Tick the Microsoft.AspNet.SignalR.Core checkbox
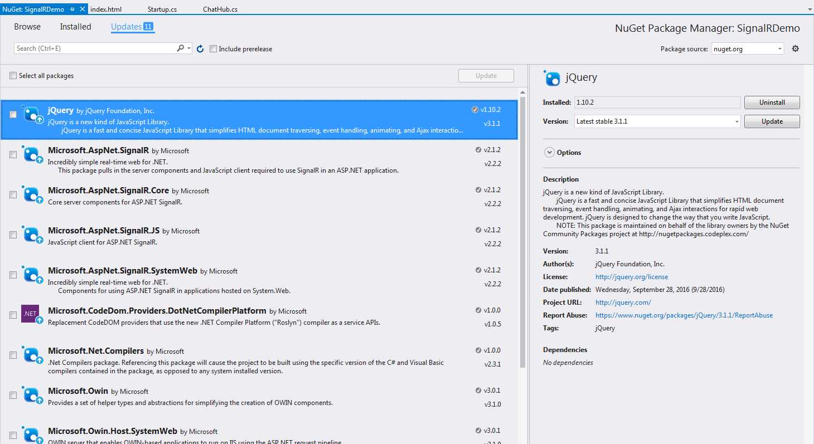 coord(13,195)
